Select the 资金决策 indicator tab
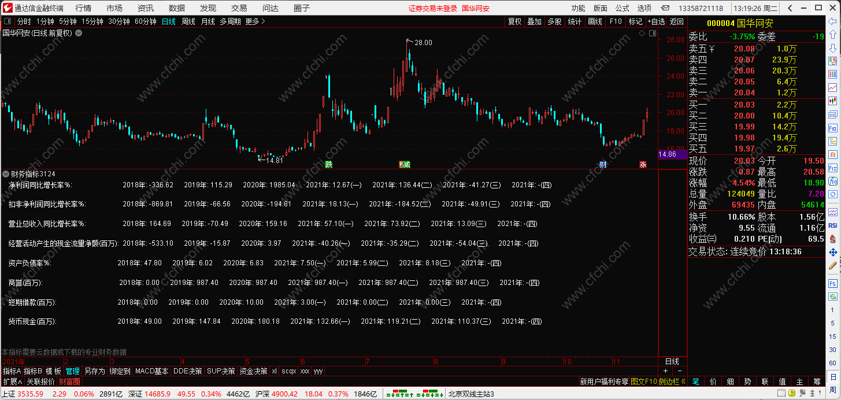The image size is (841, 400). click(253, 371)
